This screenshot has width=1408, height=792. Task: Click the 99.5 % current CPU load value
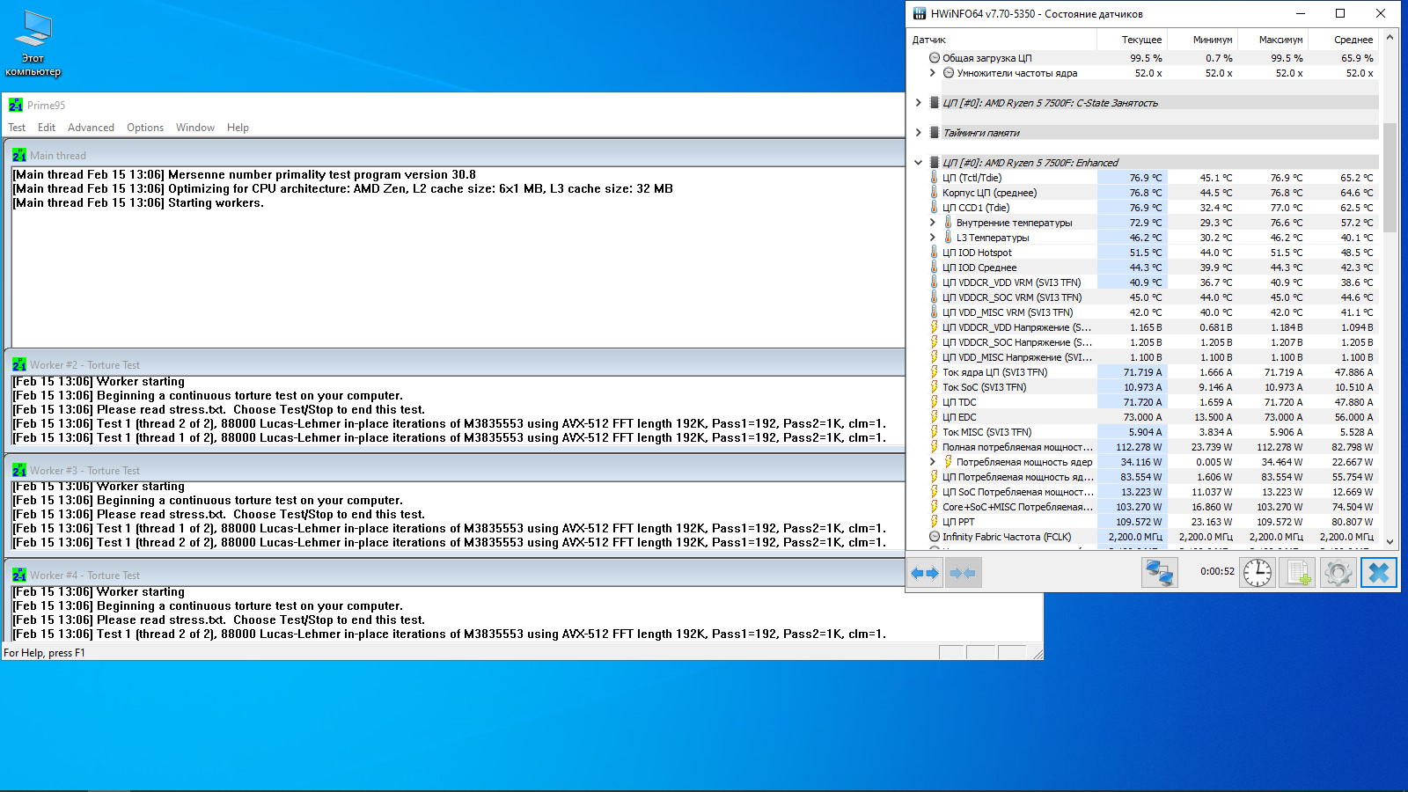[x=1146, y=58]
